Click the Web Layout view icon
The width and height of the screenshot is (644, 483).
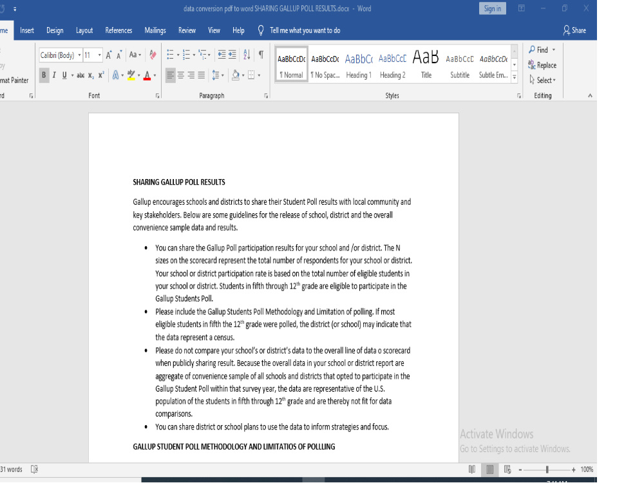(507, 469)
